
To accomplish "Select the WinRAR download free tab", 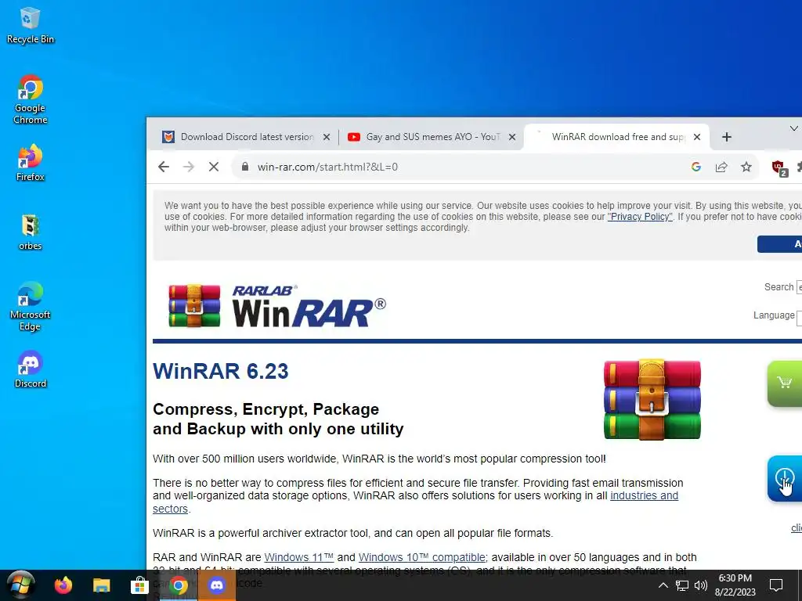I will coord(618,137).
